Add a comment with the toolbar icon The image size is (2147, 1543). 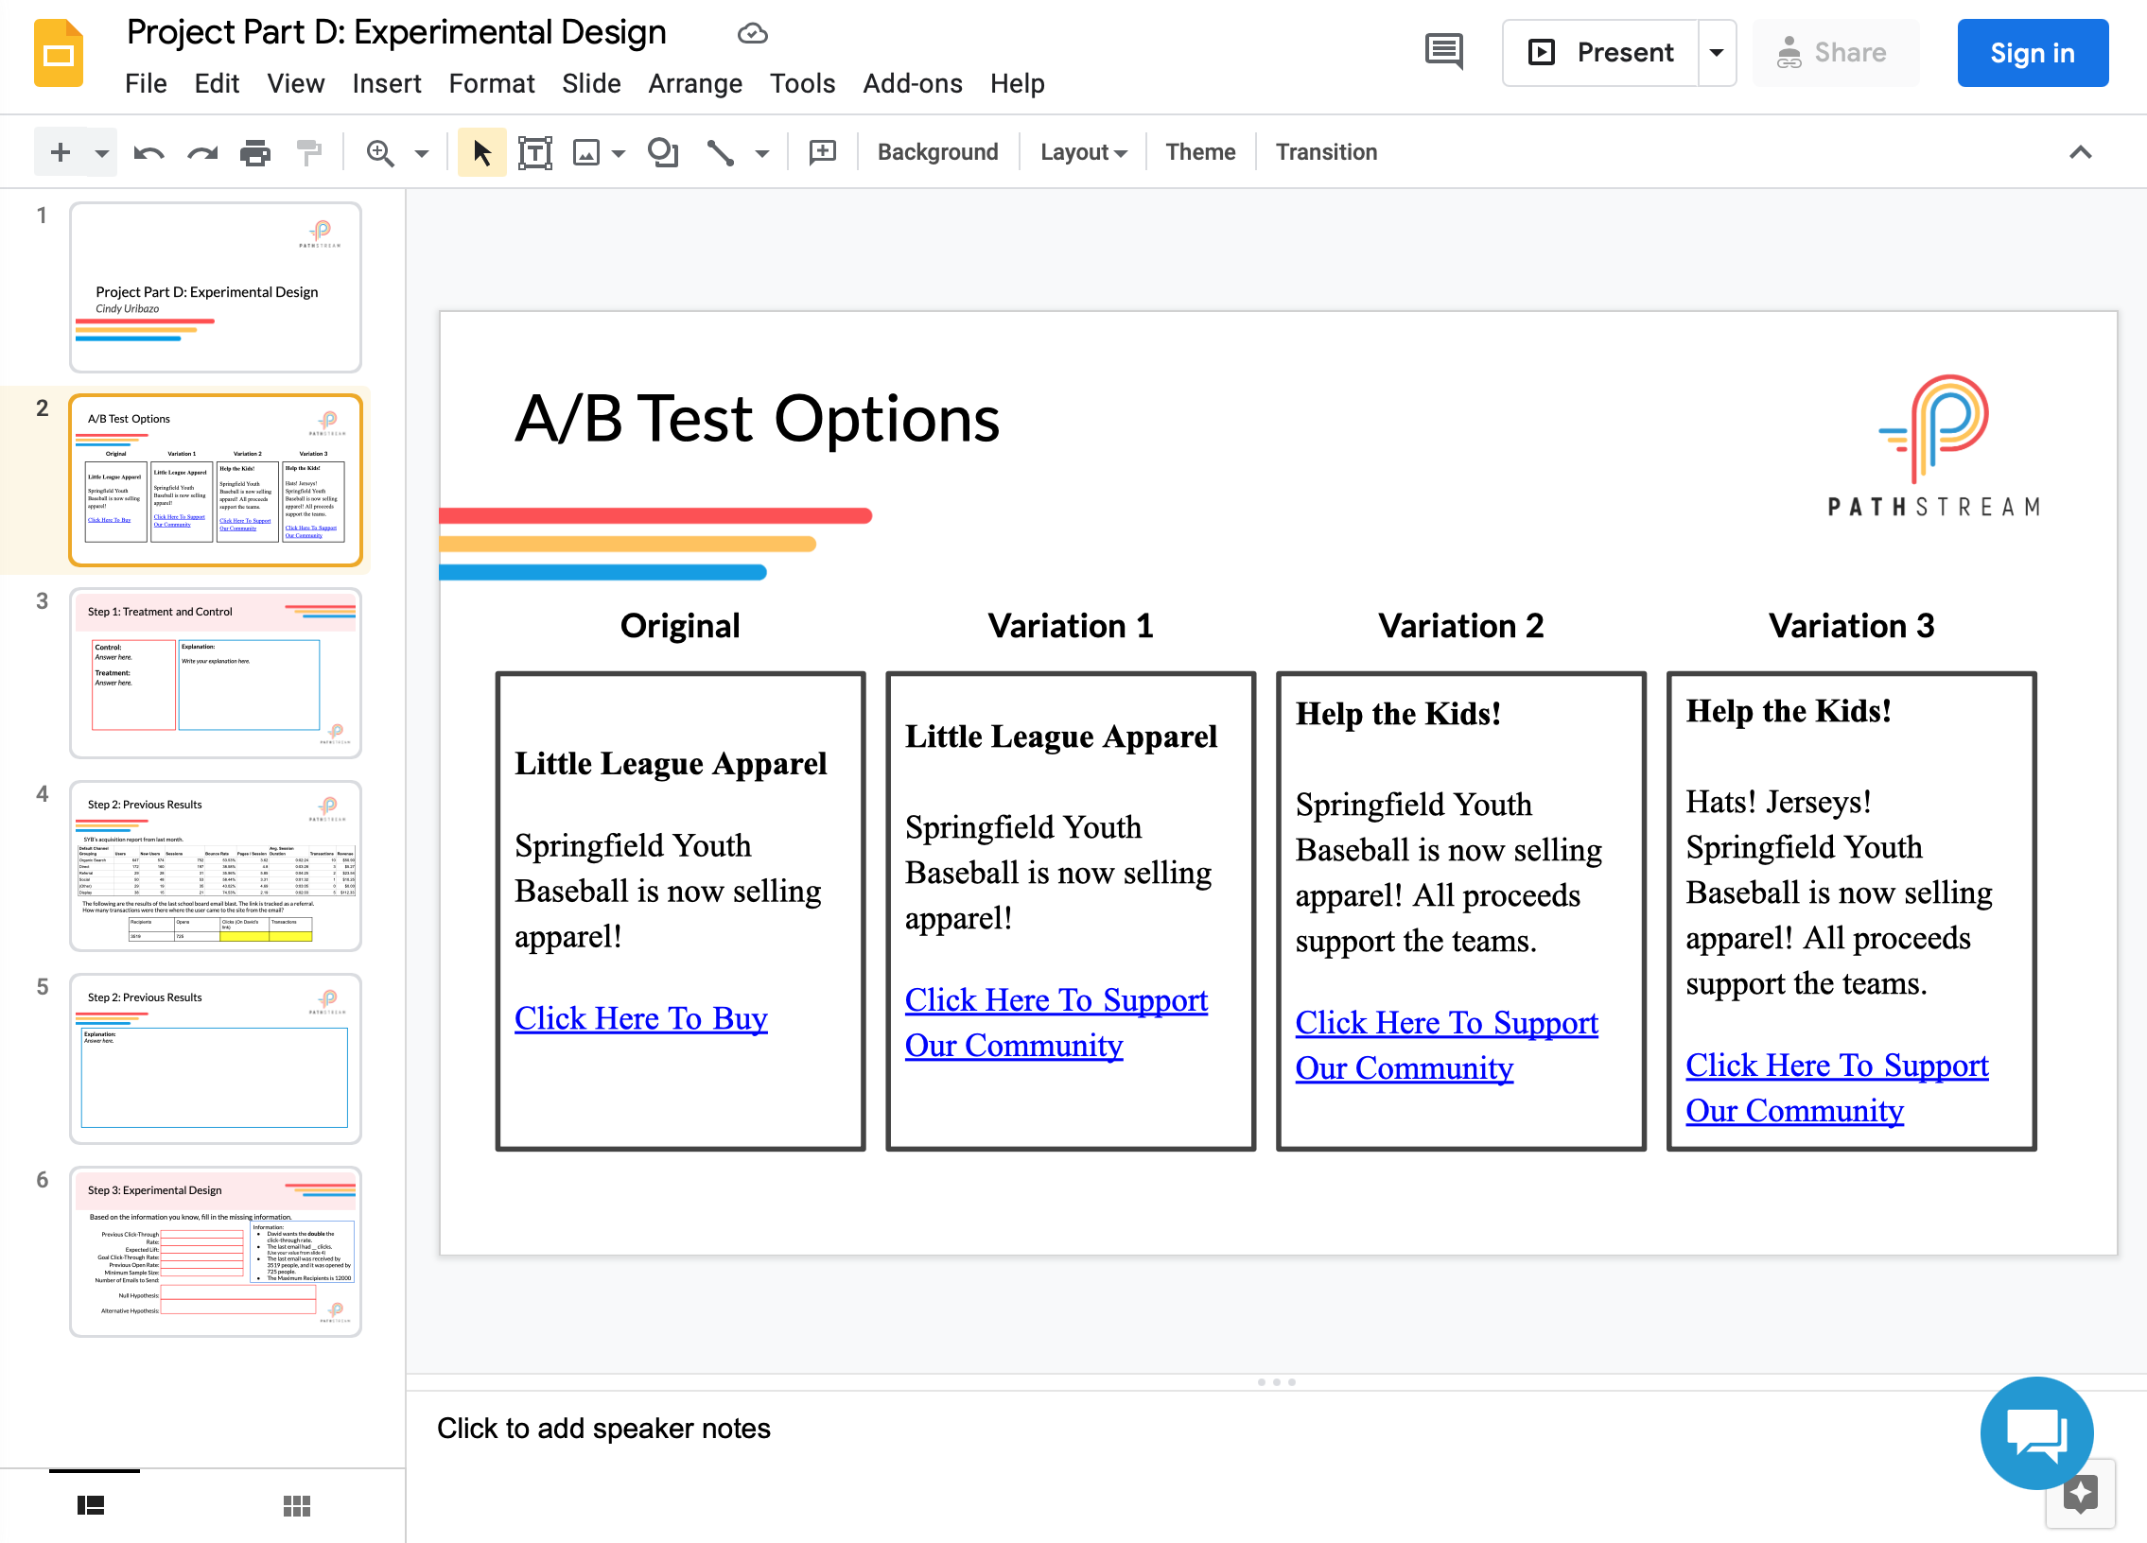(823, 152)
